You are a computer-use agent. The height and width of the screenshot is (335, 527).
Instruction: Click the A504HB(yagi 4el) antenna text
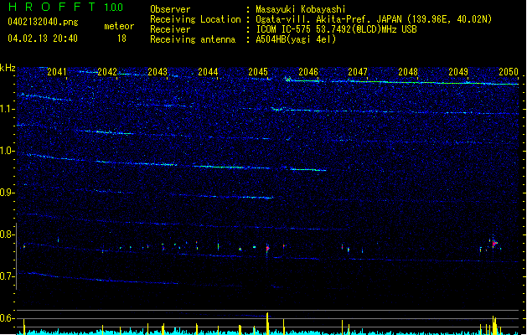296,39
